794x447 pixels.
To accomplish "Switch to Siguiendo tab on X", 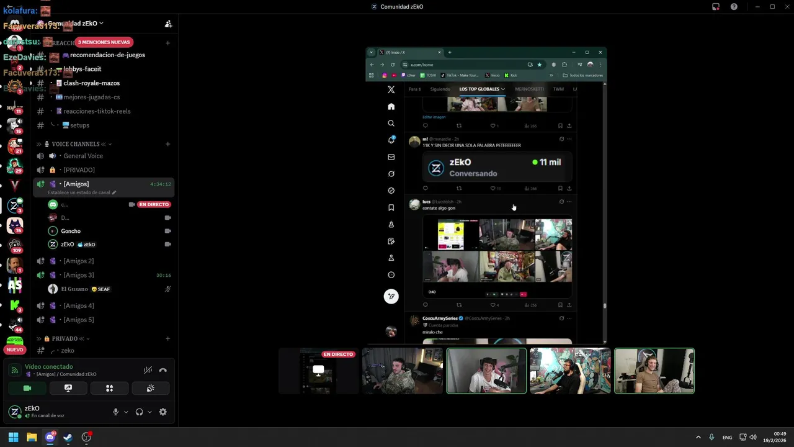I will (x=440, y=89).
